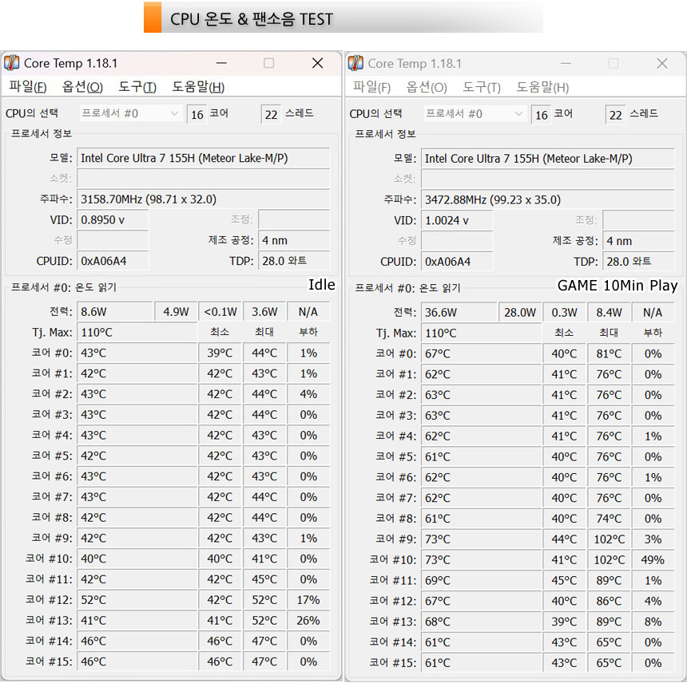Click 코어 #9 max 102°C in GAME window
This screenshot has width=687, height=687.
pos(609,539)
